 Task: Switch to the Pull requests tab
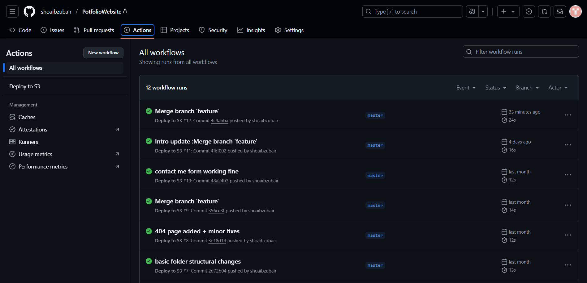click(94, 30)
